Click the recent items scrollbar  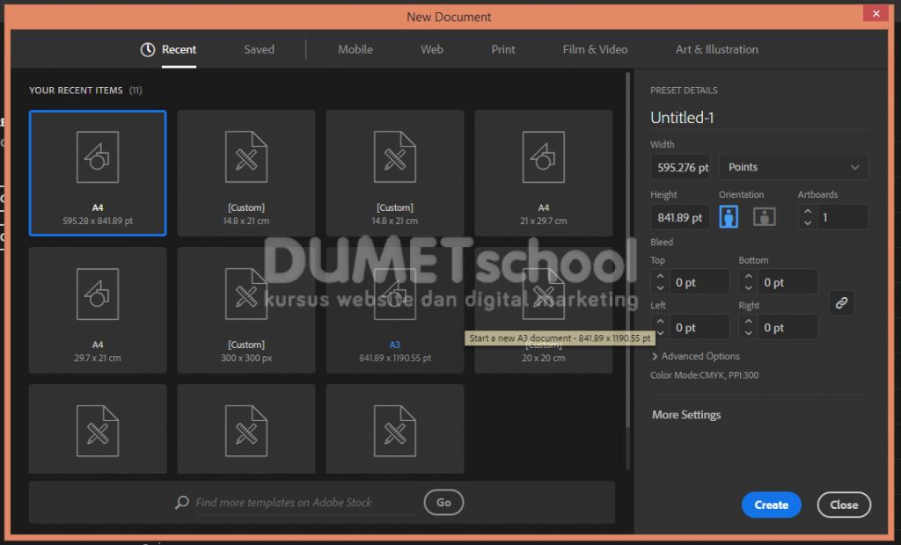click(x=627, y=250)
